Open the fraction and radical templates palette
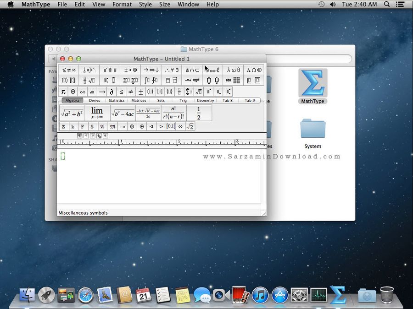The width and height of the screenshot is (413, 309). tap(89, 80)
